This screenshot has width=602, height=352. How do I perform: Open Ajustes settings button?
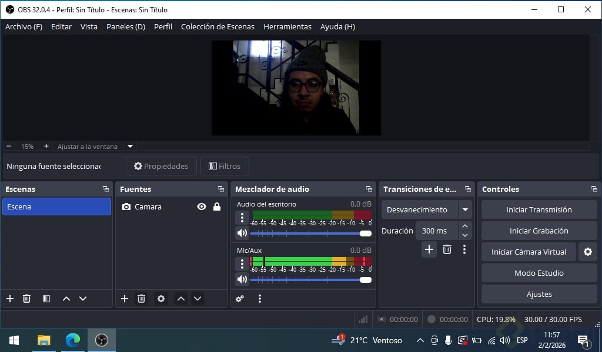pos(539,294)
